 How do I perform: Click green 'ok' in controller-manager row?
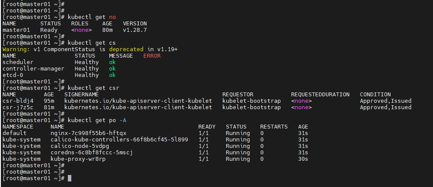click(112, 68)
